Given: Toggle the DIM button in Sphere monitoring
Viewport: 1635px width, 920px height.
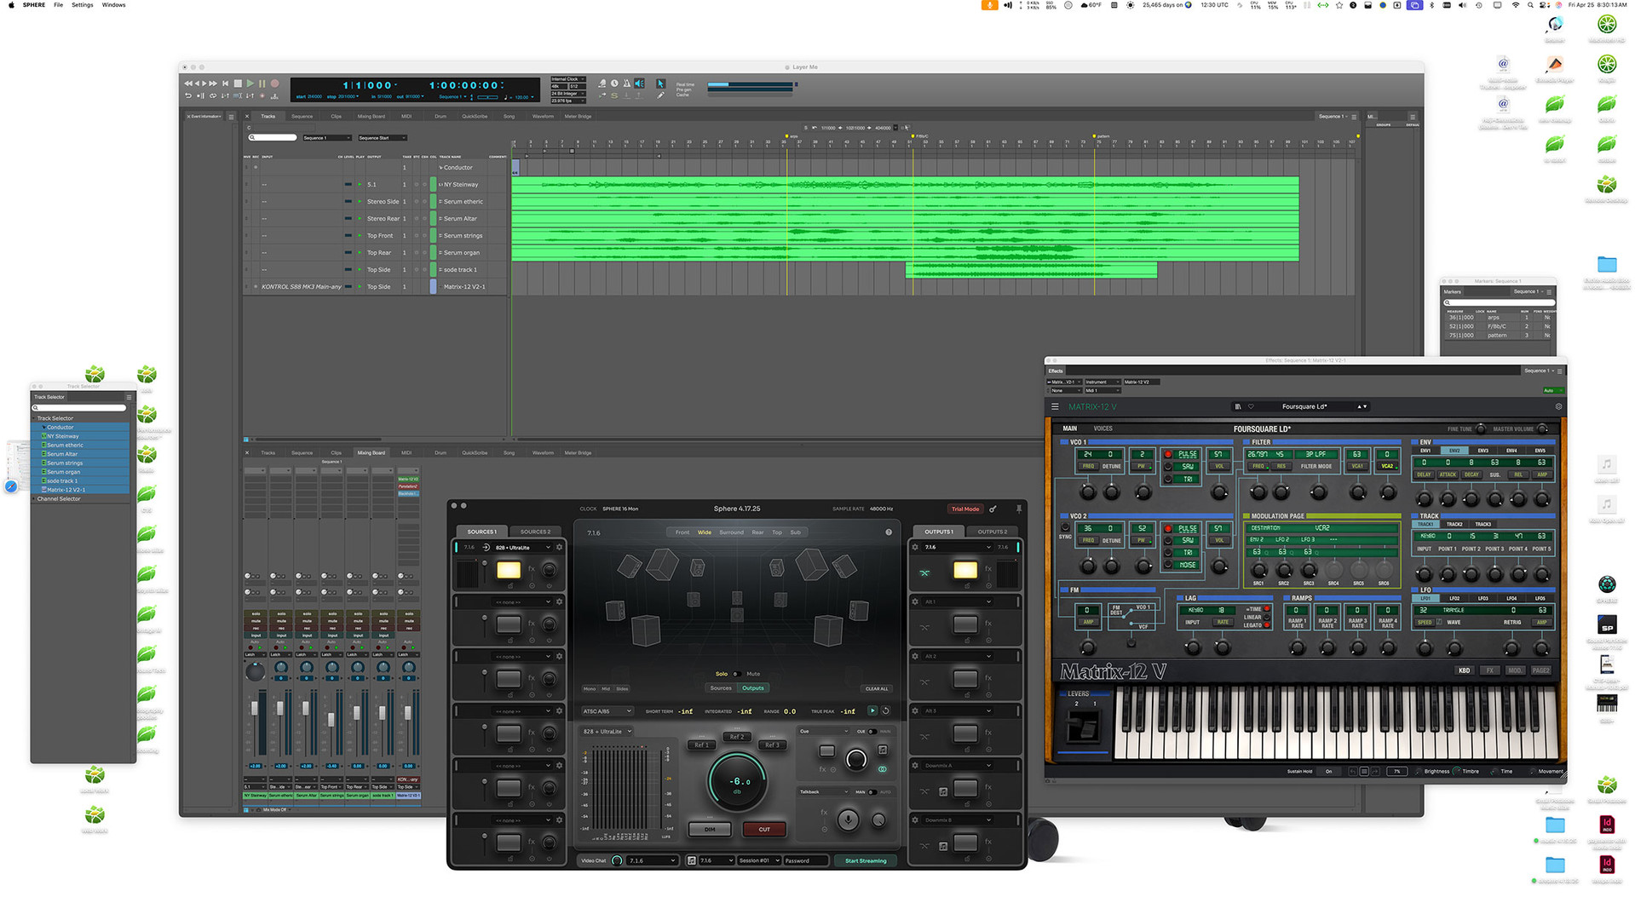Looking at the screenshot, I should pos(709,829).
